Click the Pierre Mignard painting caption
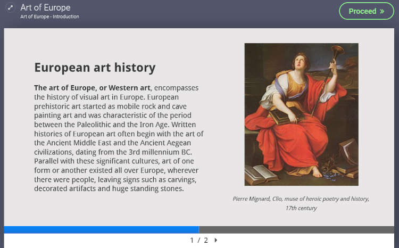The width and height of the screenshot is (399, 248). point(301,199)
